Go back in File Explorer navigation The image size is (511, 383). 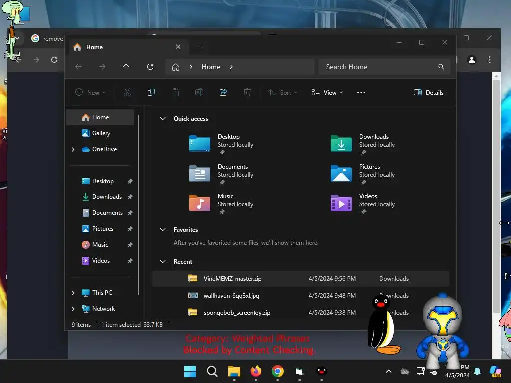coord(78,67)
